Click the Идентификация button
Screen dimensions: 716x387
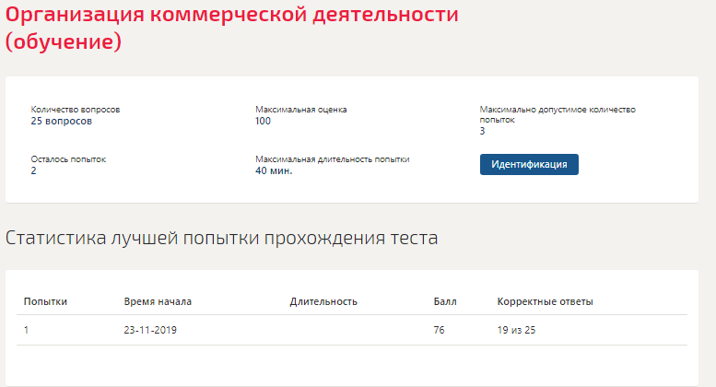(x=529, y=164)
